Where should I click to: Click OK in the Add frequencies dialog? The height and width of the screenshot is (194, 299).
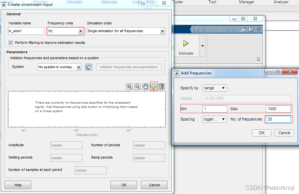pyautogui.click(x=262, y=133)
